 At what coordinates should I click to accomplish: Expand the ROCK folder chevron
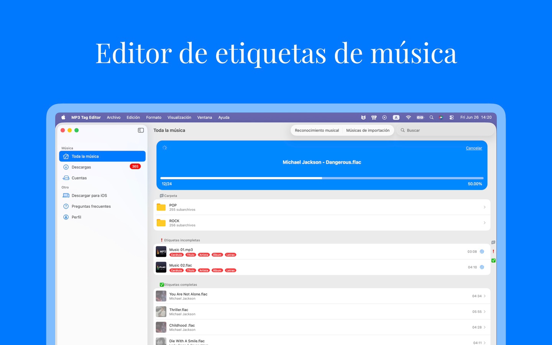(x=485, y=223)
